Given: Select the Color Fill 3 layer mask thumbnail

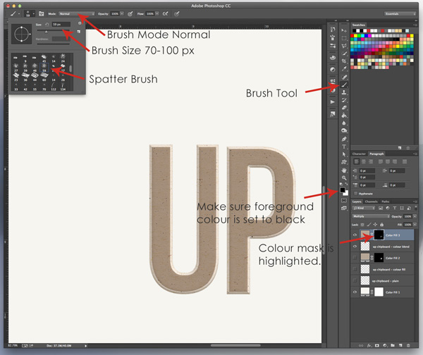Looking at the screenshot, I should click(x=379, y=235).
